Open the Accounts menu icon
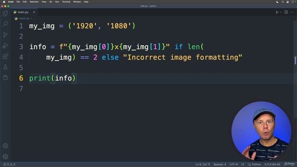The width and height of the screenshot is (297, 167). click(x=5, y=146)
